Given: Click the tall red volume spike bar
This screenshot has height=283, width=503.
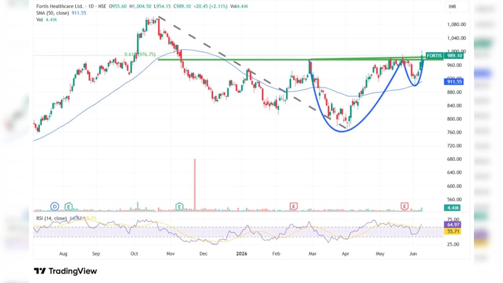Looking at the screenshot, I should pyautogui.click(x=195, y=185).
